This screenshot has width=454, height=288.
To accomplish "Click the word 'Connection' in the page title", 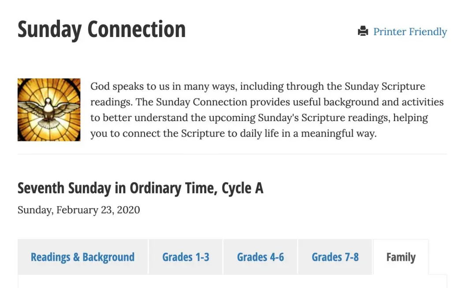I will (136, 30).
